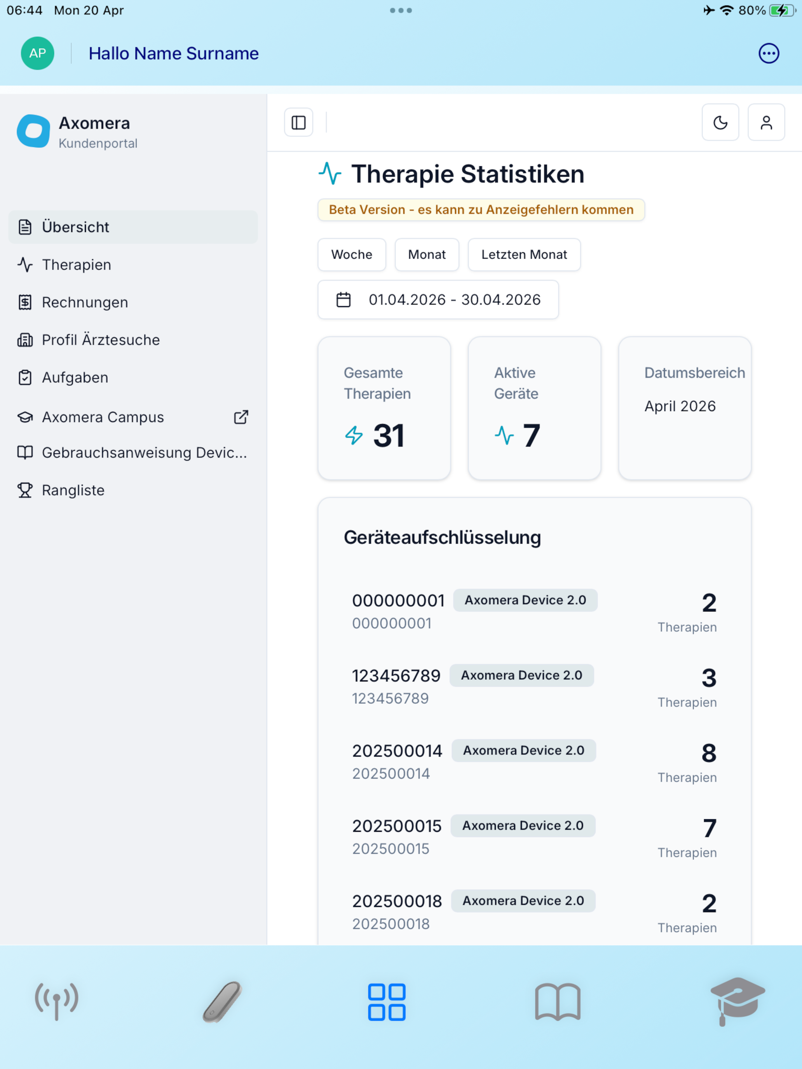Open the date range picker 01.04.2026 - 30.04.2026
Screen dimensions: 802x1069
pos(438,299)
